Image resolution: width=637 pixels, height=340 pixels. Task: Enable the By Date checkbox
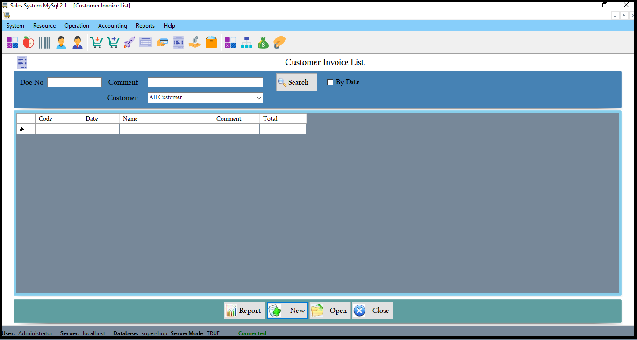330,82
